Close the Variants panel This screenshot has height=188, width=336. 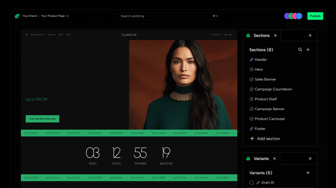click(x=310, y=159)
